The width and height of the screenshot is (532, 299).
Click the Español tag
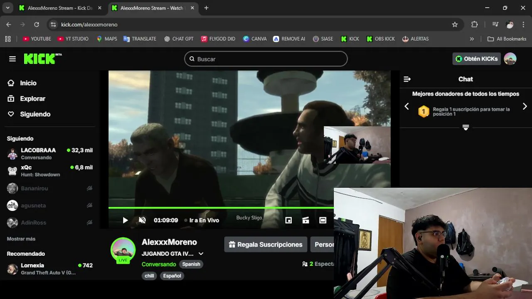(172, 276)
